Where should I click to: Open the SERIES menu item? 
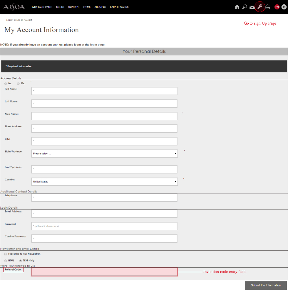(x=60, y=7)
